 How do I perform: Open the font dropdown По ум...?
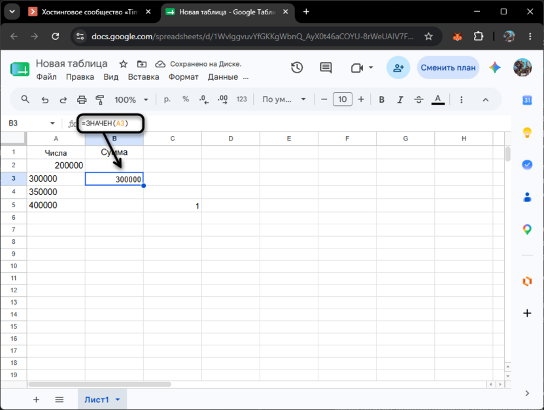284,99
